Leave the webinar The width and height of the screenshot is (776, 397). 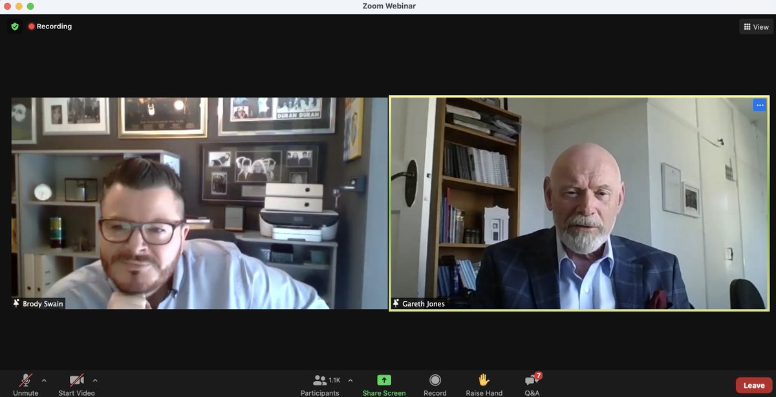753,384
